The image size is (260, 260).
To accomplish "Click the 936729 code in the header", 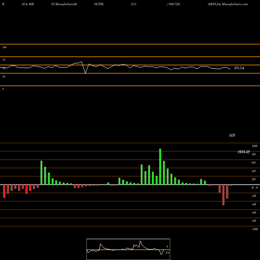I will 174,4.
